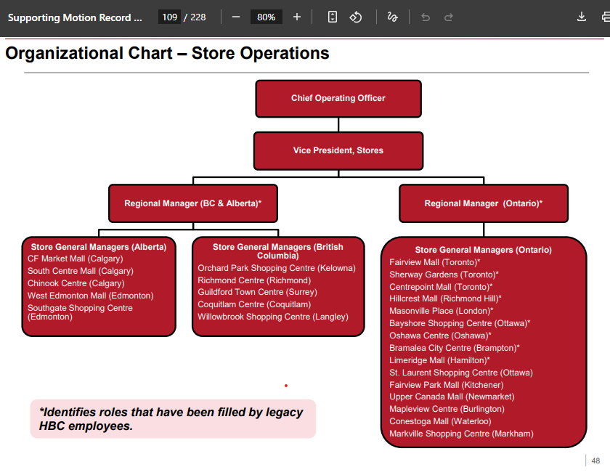The image size is (610, 475).
Task: Click Mapleview Centre (Burlington) entry
Action: pyautogui.click(x=447, y=409)
